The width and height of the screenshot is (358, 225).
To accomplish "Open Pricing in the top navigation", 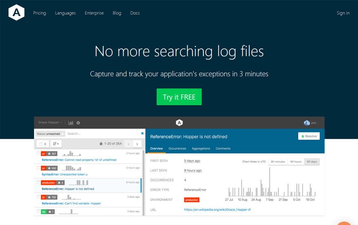I will (39, 13).
